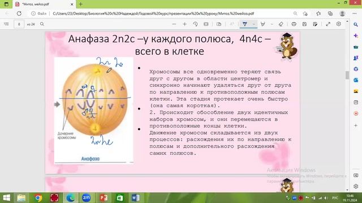Image resolution: width=362 pixels, height=203 pixels.
Task: Open File Explorer from taskbar
Action: pos(21,198)
